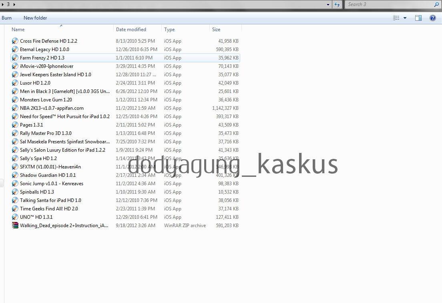Select the file name Luxor HD 1.2.0
Image resolution: width=442 pixels, height=303 pixels.
(35, 83)
